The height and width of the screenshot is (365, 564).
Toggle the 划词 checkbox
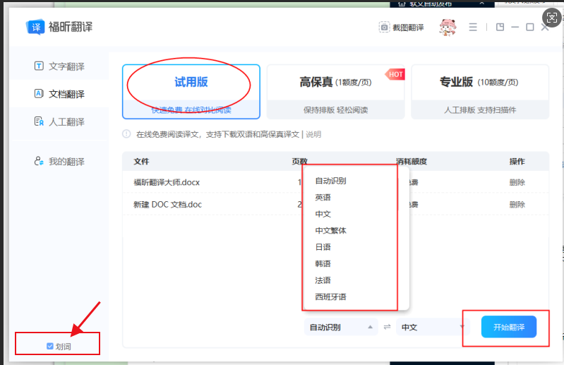point(50,347)
